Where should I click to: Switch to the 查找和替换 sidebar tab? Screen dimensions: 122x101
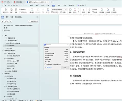tap(18, 17)
